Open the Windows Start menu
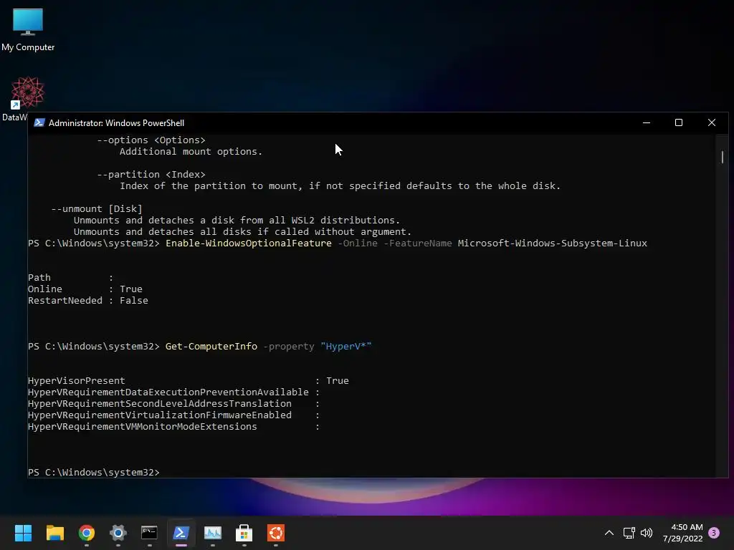This screenshot has width=734, height=550. point(23,533)
